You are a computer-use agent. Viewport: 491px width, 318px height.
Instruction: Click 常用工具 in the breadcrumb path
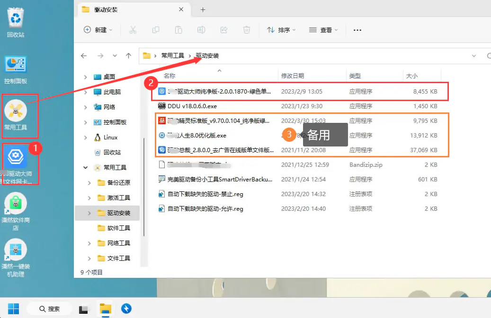click(172, 56)
